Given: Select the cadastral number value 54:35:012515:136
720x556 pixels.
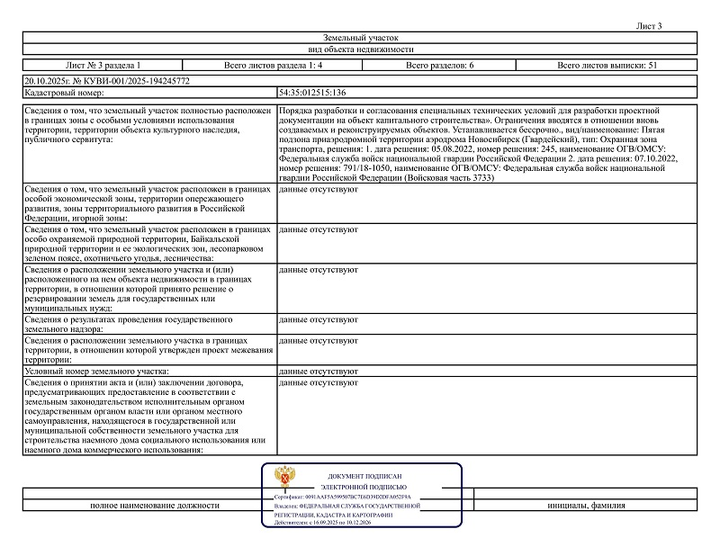Looking at the screenshot, I should pyautogui.click(x=313, y=93).
